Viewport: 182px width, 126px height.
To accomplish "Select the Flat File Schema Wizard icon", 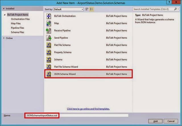I will pyautogui.click(x=49, y=67).
